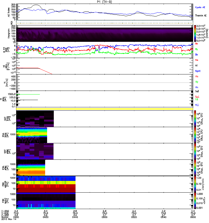Viewport: 209px width, 223px height.
Task: Click the "-400" tick on velocity axis
Action: click(12, 89)
